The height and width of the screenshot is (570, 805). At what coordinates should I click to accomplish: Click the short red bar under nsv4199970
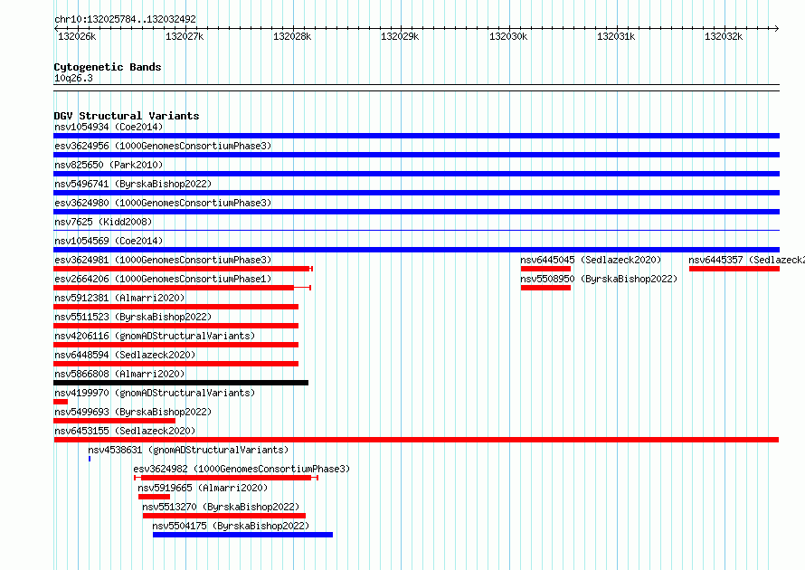tap(61, 402)
